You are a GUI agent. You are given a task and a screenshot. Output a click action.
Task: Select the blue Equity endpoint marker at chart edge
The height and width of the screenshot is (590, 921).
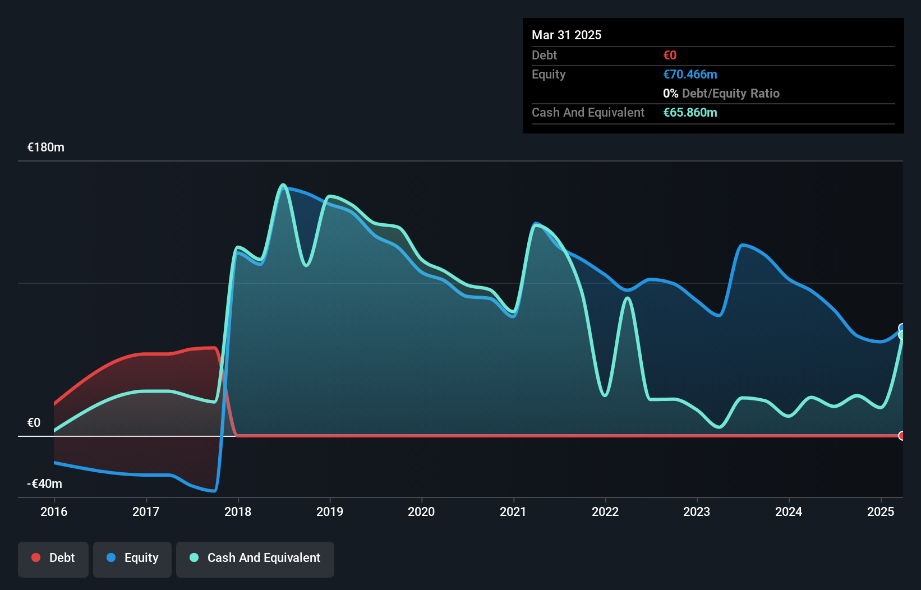pyautogui.click(x=902, y=328)
